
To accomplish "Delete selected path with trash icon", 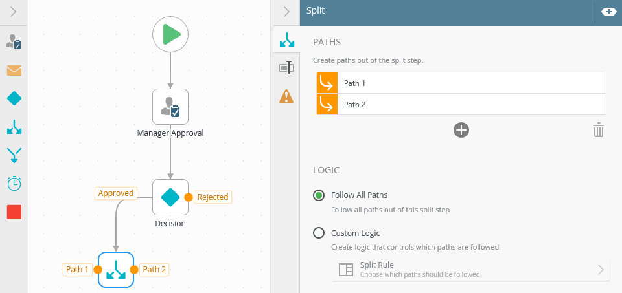I will click(x=599, y=130).
